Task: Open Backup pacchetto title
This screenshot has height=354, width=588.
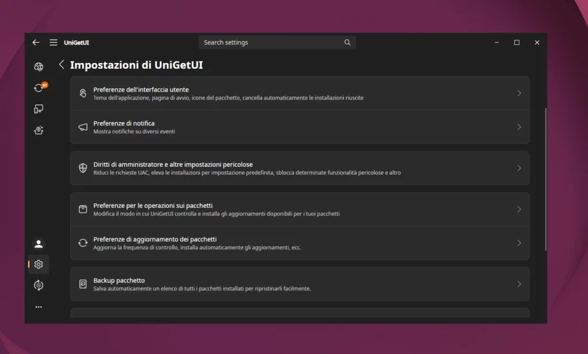Action: [119, 281]
